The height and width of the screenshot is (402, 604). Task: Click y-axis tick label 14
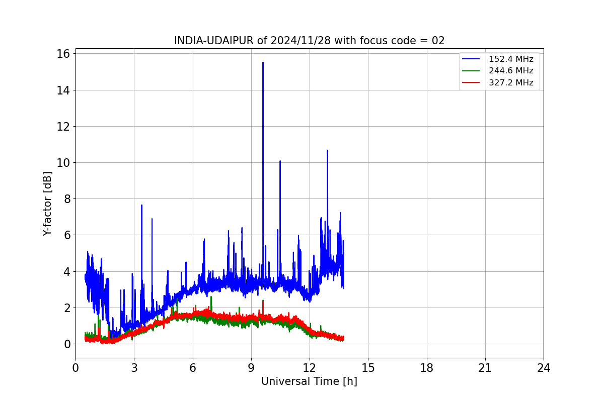click(x=64, y=90)
